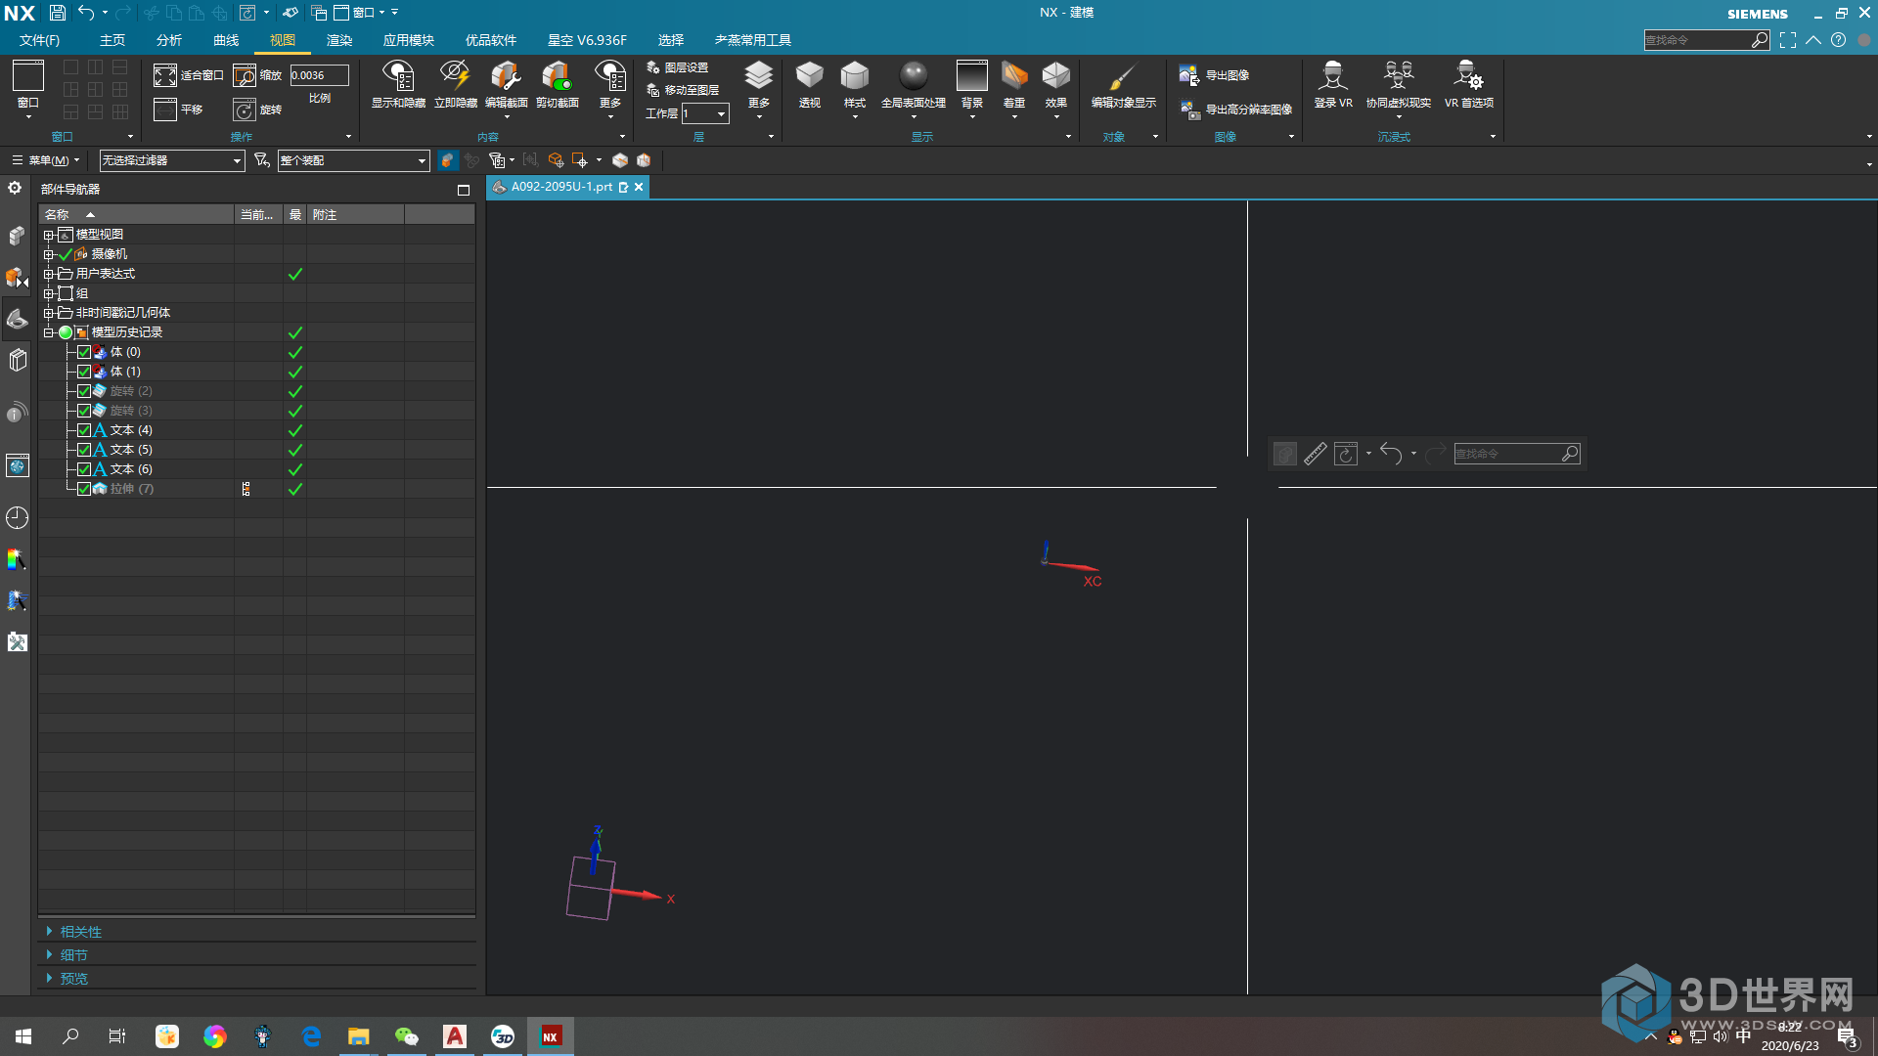The width and height of the screenshot is (1878, 1056).
Task: Click the Windows Start button
Action: point(23,1036)
